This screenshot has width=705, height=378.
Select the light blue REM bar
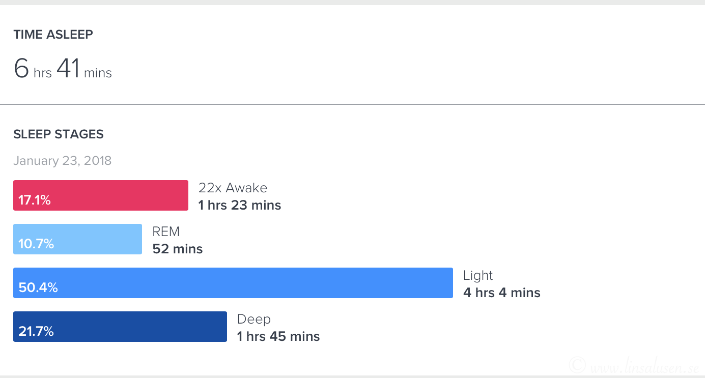coord(77,239)
